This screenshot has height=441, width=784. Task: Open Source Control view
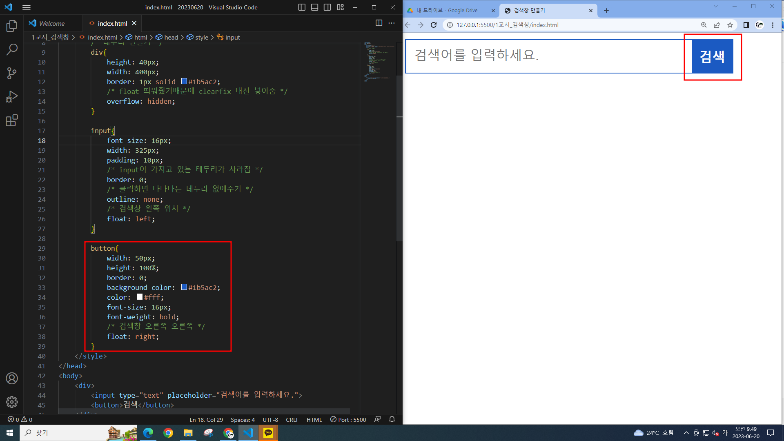coord(12,73)
